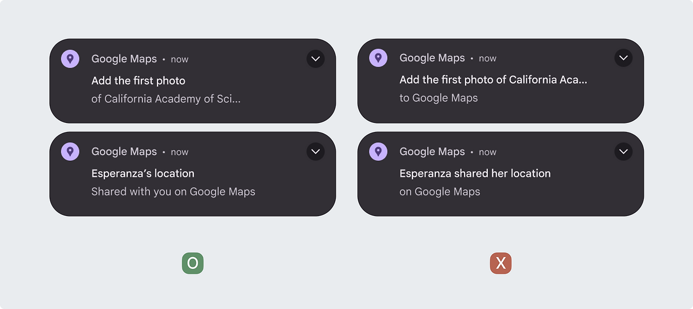
Task: Expand the 'Esperanza's location' notification chevron
Action: [316, 152]
